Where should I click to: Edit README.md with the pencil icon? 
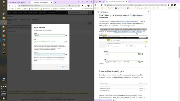coord(148,12)
